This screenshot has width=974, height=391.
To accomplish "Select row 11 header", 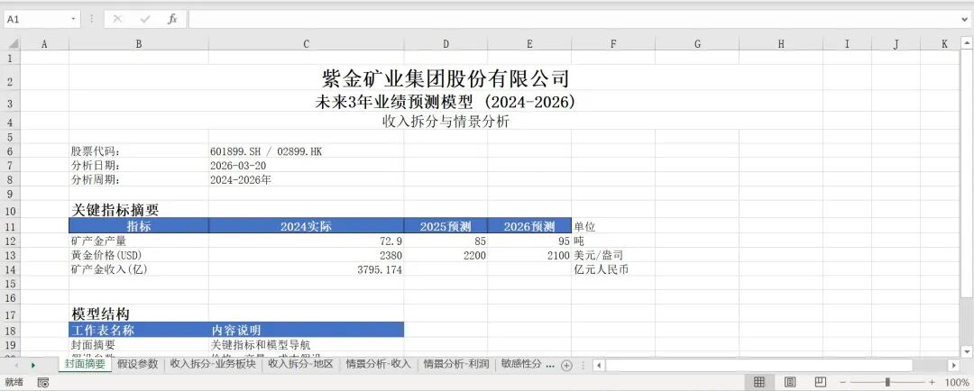I will 10,226.
